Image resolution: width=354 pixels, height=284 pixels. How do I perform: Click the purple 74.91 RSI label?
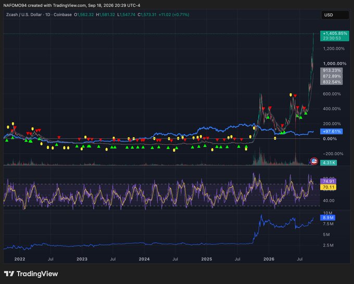click(328, 181)
